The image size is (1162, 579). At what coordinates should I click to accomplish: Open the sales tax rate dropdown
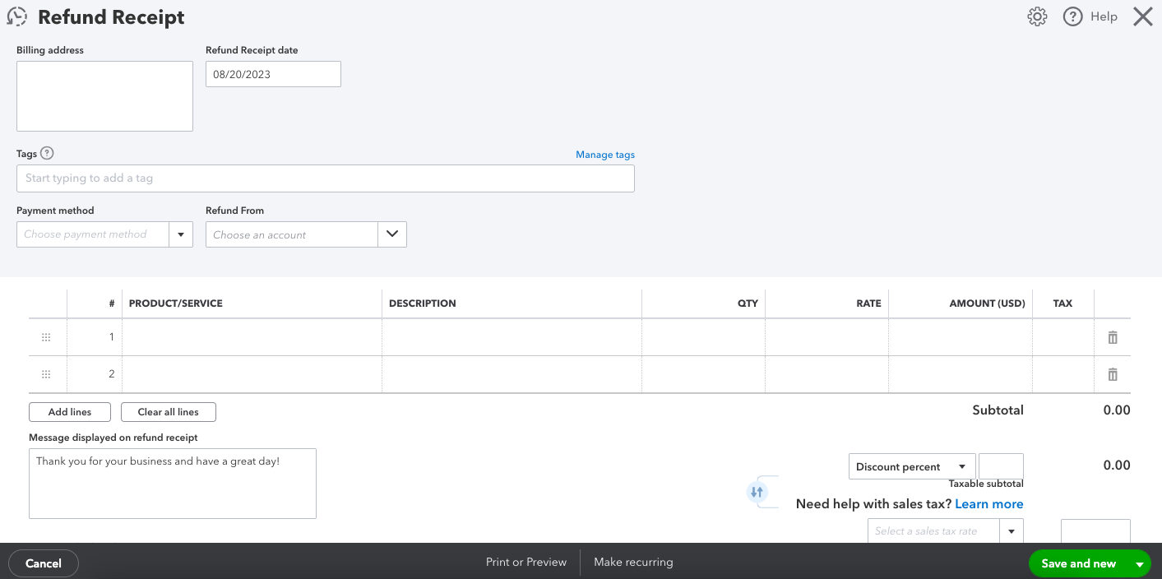coord(1012,531)
